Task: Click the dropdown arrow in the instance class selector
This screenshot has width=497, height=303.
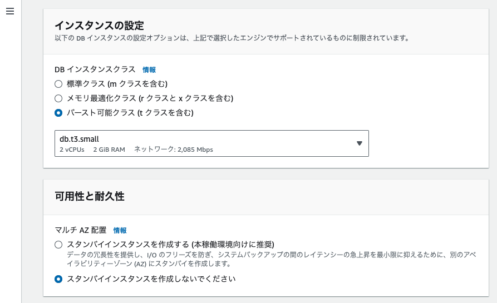Action: 359,143
